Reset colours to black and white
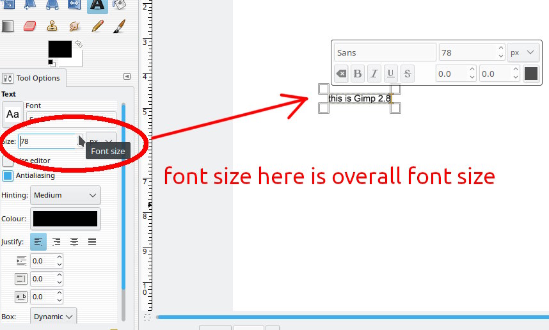 (x=52, y=63)
